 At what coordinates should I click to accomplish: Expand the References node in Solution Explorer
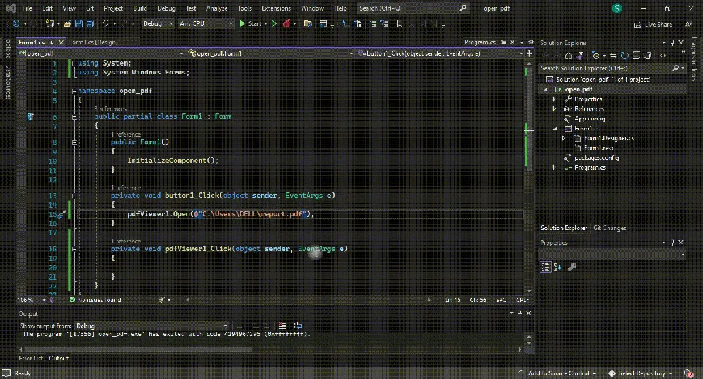[x=554, y=109]
